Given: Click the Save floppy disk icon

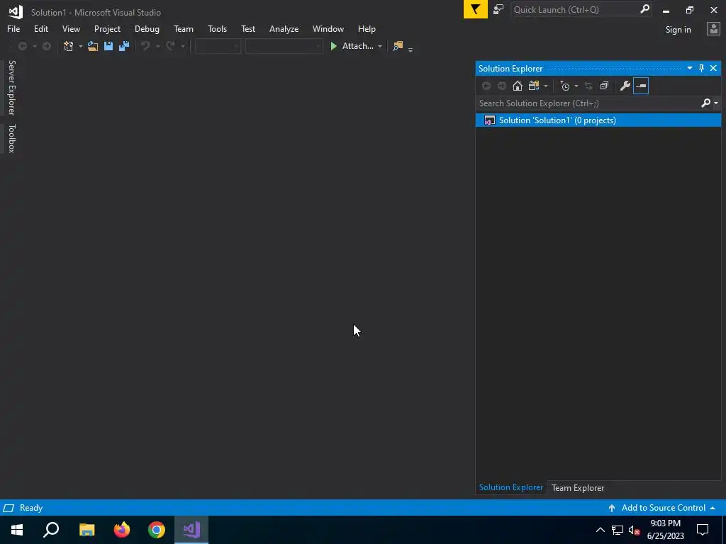Looking at the screenshot, I should 108,46.
